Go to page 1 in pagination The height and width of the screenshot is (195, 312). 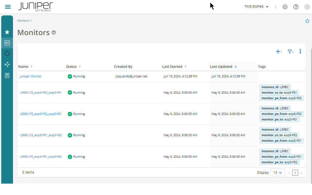coord(295,173)
